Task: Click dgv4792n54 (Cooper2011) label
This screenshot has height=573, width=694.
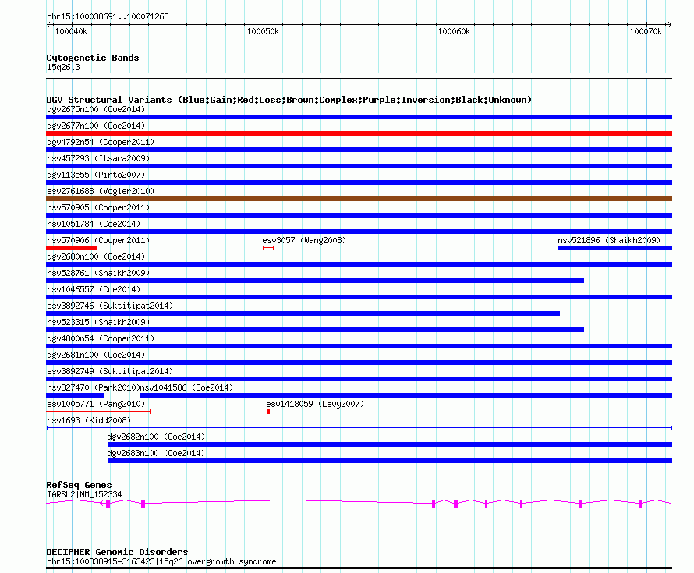Action: tap(101, 142)
